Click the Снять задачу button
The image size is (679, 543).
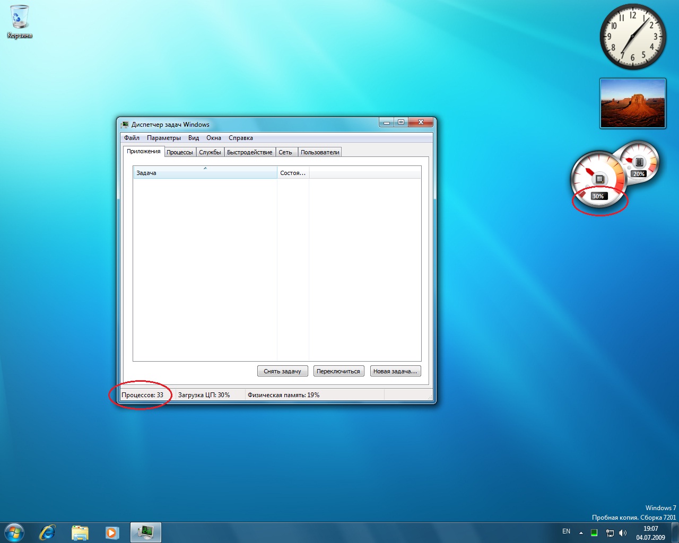[282, 371]
